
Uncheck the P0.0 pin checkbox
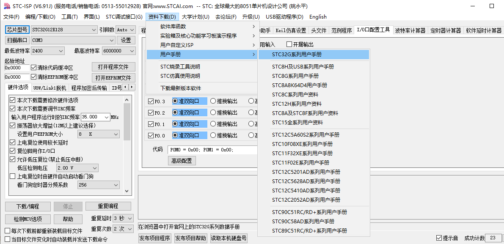pyautogui.click(x=150, y=135)
